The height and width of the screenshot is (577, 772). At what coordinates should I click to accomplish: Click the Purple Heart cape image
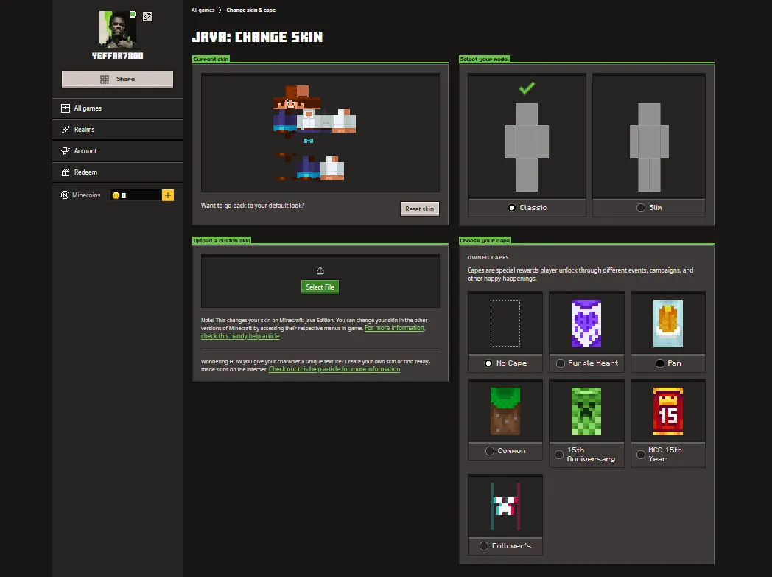click(586, 324)
